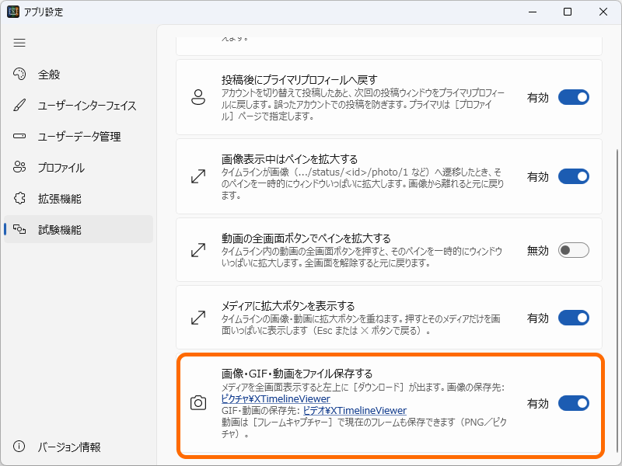Disable 投稿後にプライマリプロフィールへ戻す toggle
This screenshot has height=466, width=622.
[x=574, y=97]
